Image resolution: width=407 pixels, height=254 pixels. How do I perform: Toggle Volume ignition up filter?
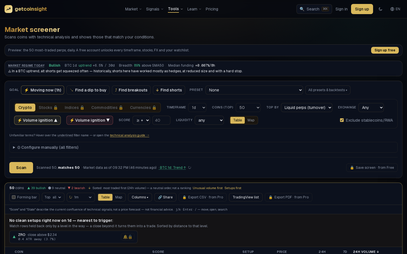point(37,120)
